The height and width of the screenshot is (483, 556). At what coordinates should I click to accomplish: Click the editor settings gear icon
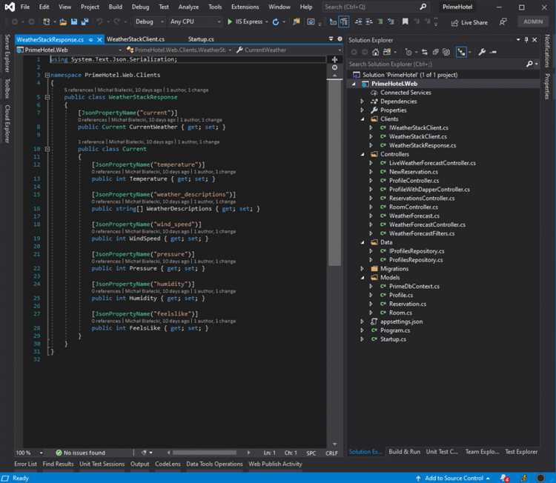(x=340, y=39)
